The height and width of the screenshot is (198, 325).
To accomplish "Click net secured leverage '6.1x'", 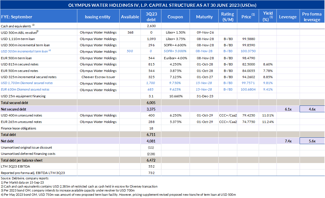I will tap(288, 109).
